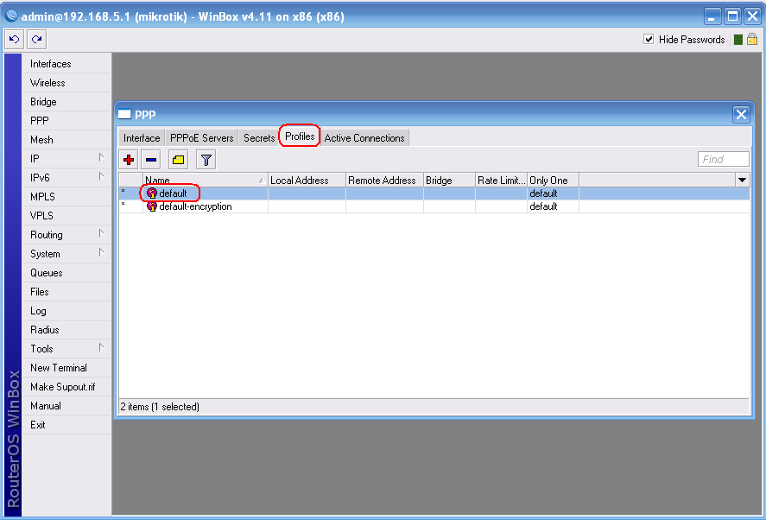Open the Mesh menu

pyautogui.click(x=66, y=140)
